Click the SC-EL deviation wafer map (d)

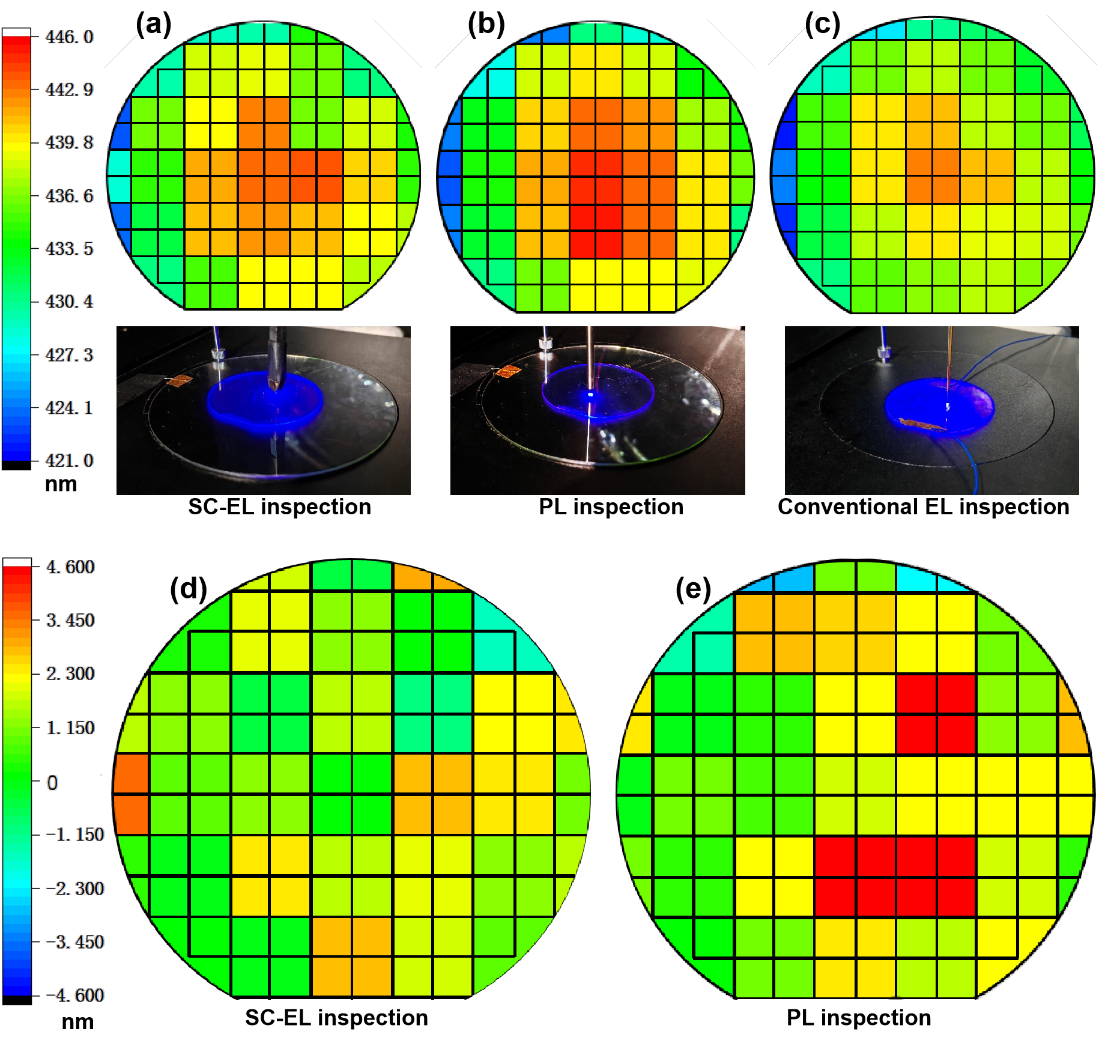pyautogui.click(x=351, y=779)
